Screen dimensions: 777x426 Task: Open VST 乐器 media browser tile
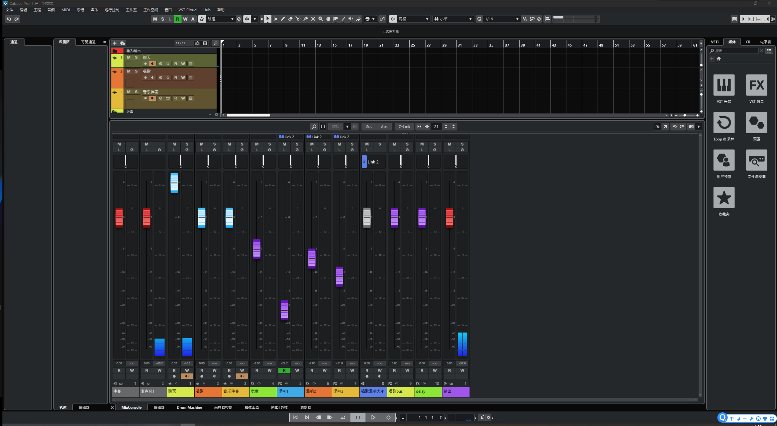pyautogui.click(x=724, y=85)
